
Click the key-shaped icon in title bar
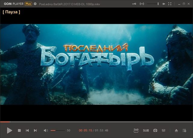134,4
